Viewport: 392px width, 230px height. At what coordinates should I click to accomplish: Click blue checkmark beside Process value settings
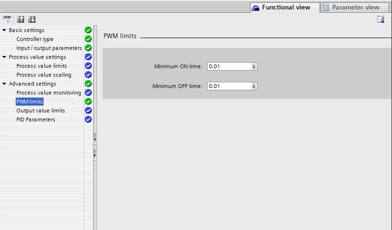88,57
